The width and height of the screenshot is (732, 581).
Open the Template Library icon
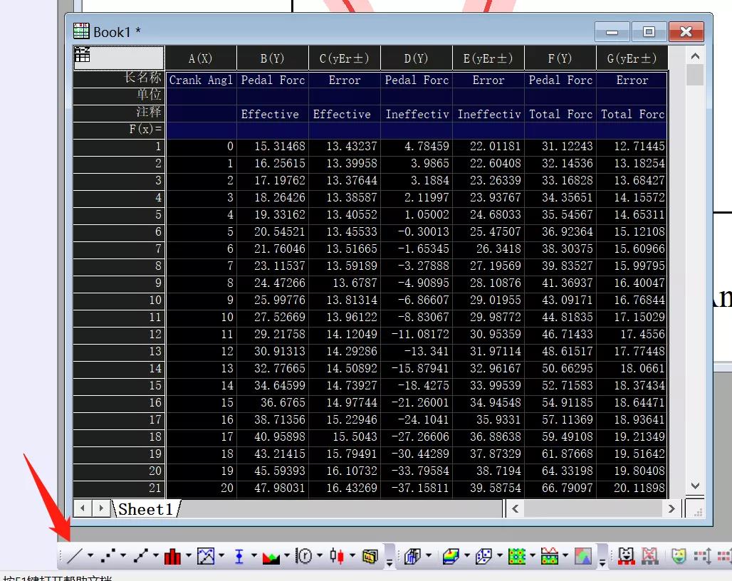370,556
